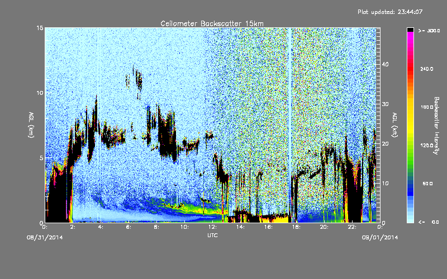
Task: Select the '40' tick on the kft axis
Action: click(x=385, y=64)
